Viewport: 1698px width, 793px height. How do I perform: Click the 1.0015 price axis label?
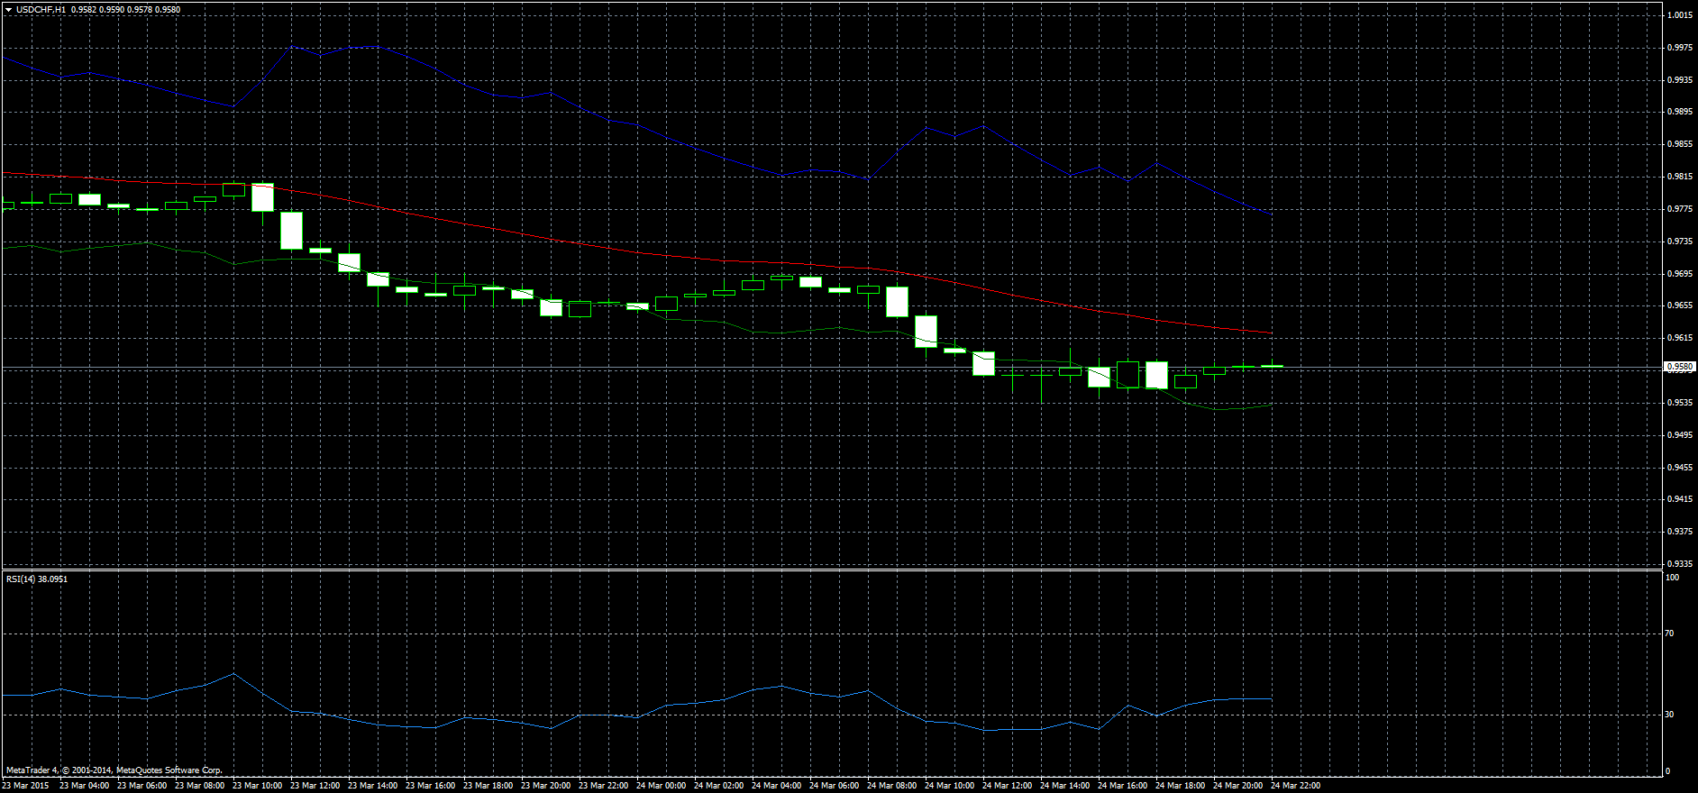(x=1679, y=15)
